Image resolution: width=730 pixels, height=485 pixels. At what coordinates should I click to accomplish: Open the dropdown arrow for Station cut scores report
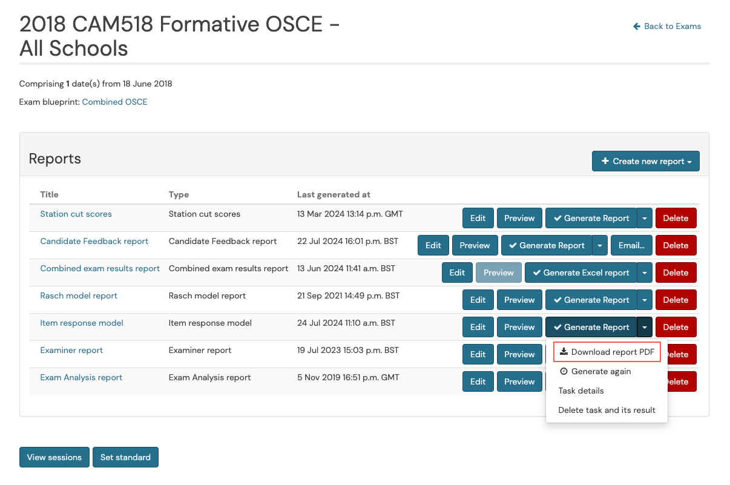(644, 218)
